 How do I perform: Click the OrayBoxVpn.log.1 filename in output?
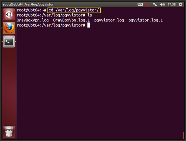(x=71, y=20)
